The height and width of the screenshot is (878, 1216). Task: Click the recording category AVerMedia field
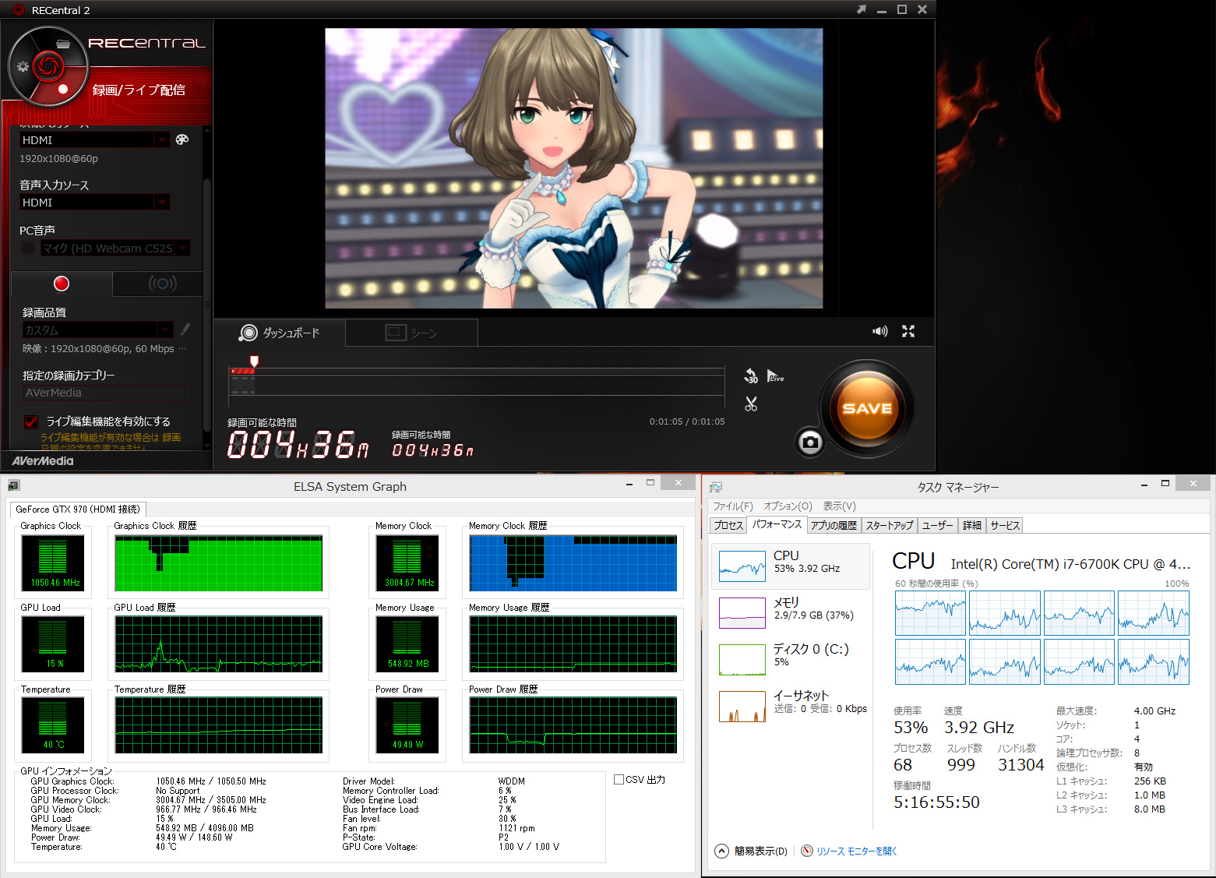(x=104, y=393)
